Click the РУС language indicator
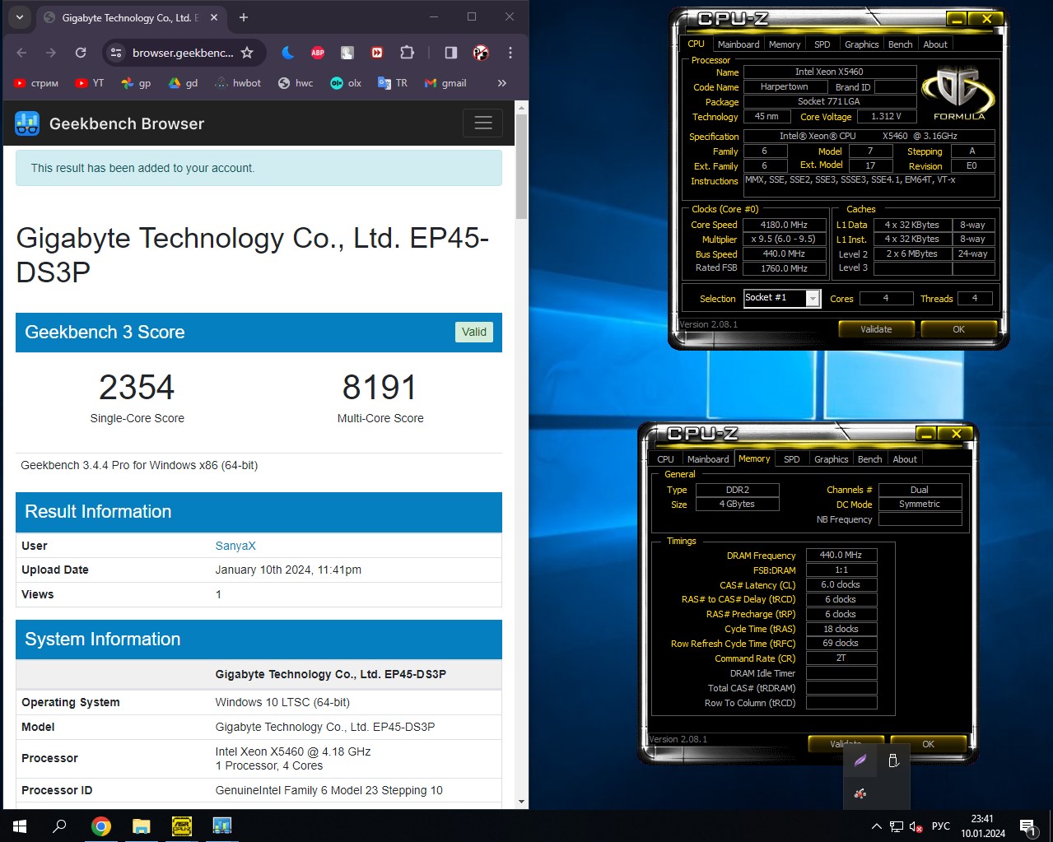 click(941, 826)
